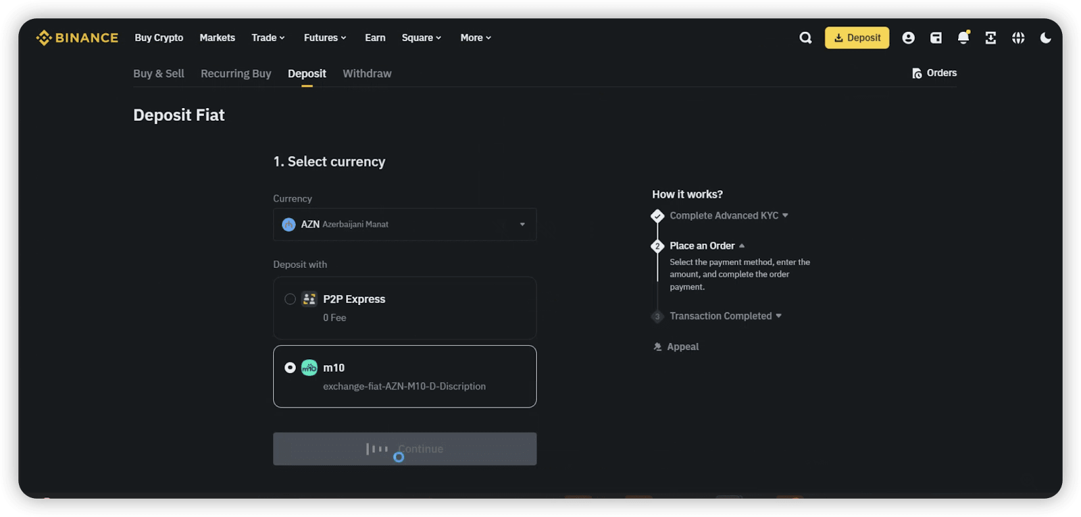This screenshot has height=517, width=1081.
Task: Click the step 2 diamond marker
Action: click(657, 246)
